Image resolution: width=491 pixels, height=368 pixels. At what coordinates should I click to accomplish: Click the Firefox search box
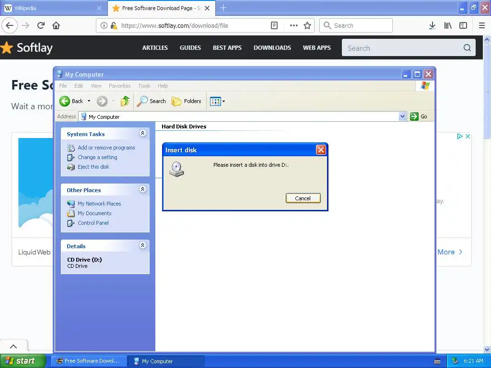coord(356,25)
